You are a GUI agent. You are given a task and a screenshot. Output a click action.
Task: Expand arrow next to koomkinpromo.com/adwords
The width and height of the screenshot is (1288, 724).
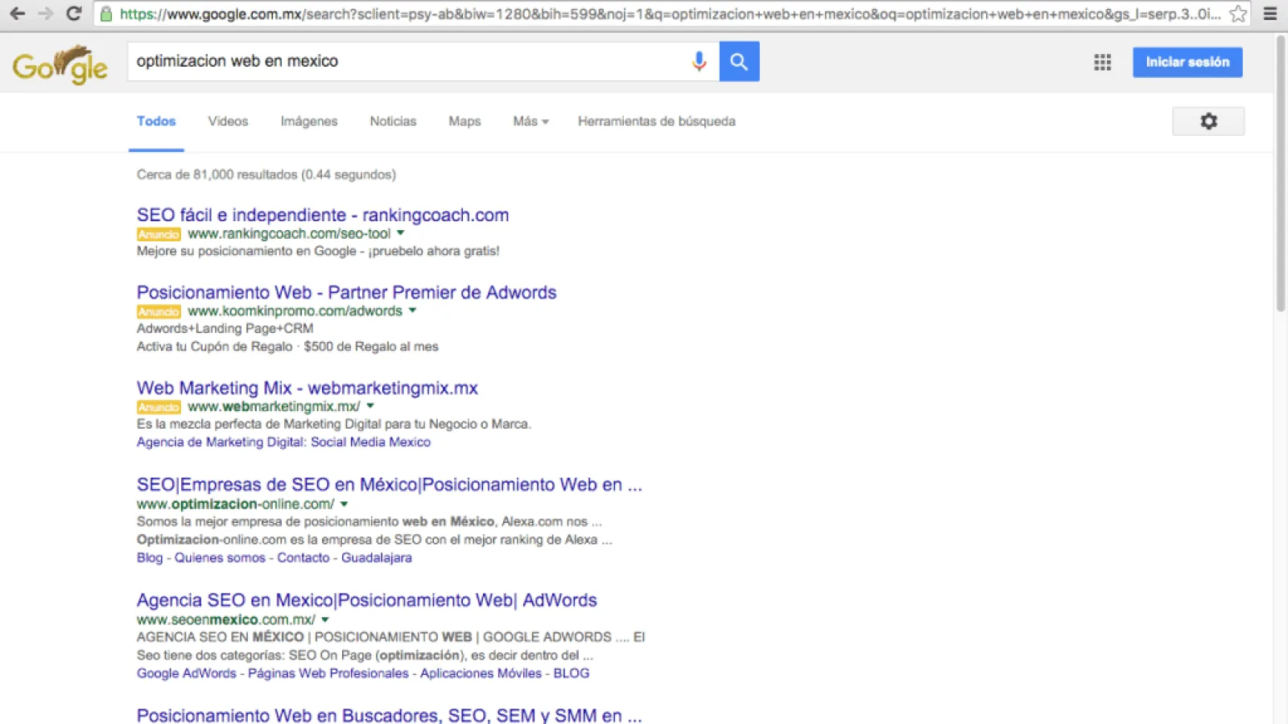coord(412,311)
